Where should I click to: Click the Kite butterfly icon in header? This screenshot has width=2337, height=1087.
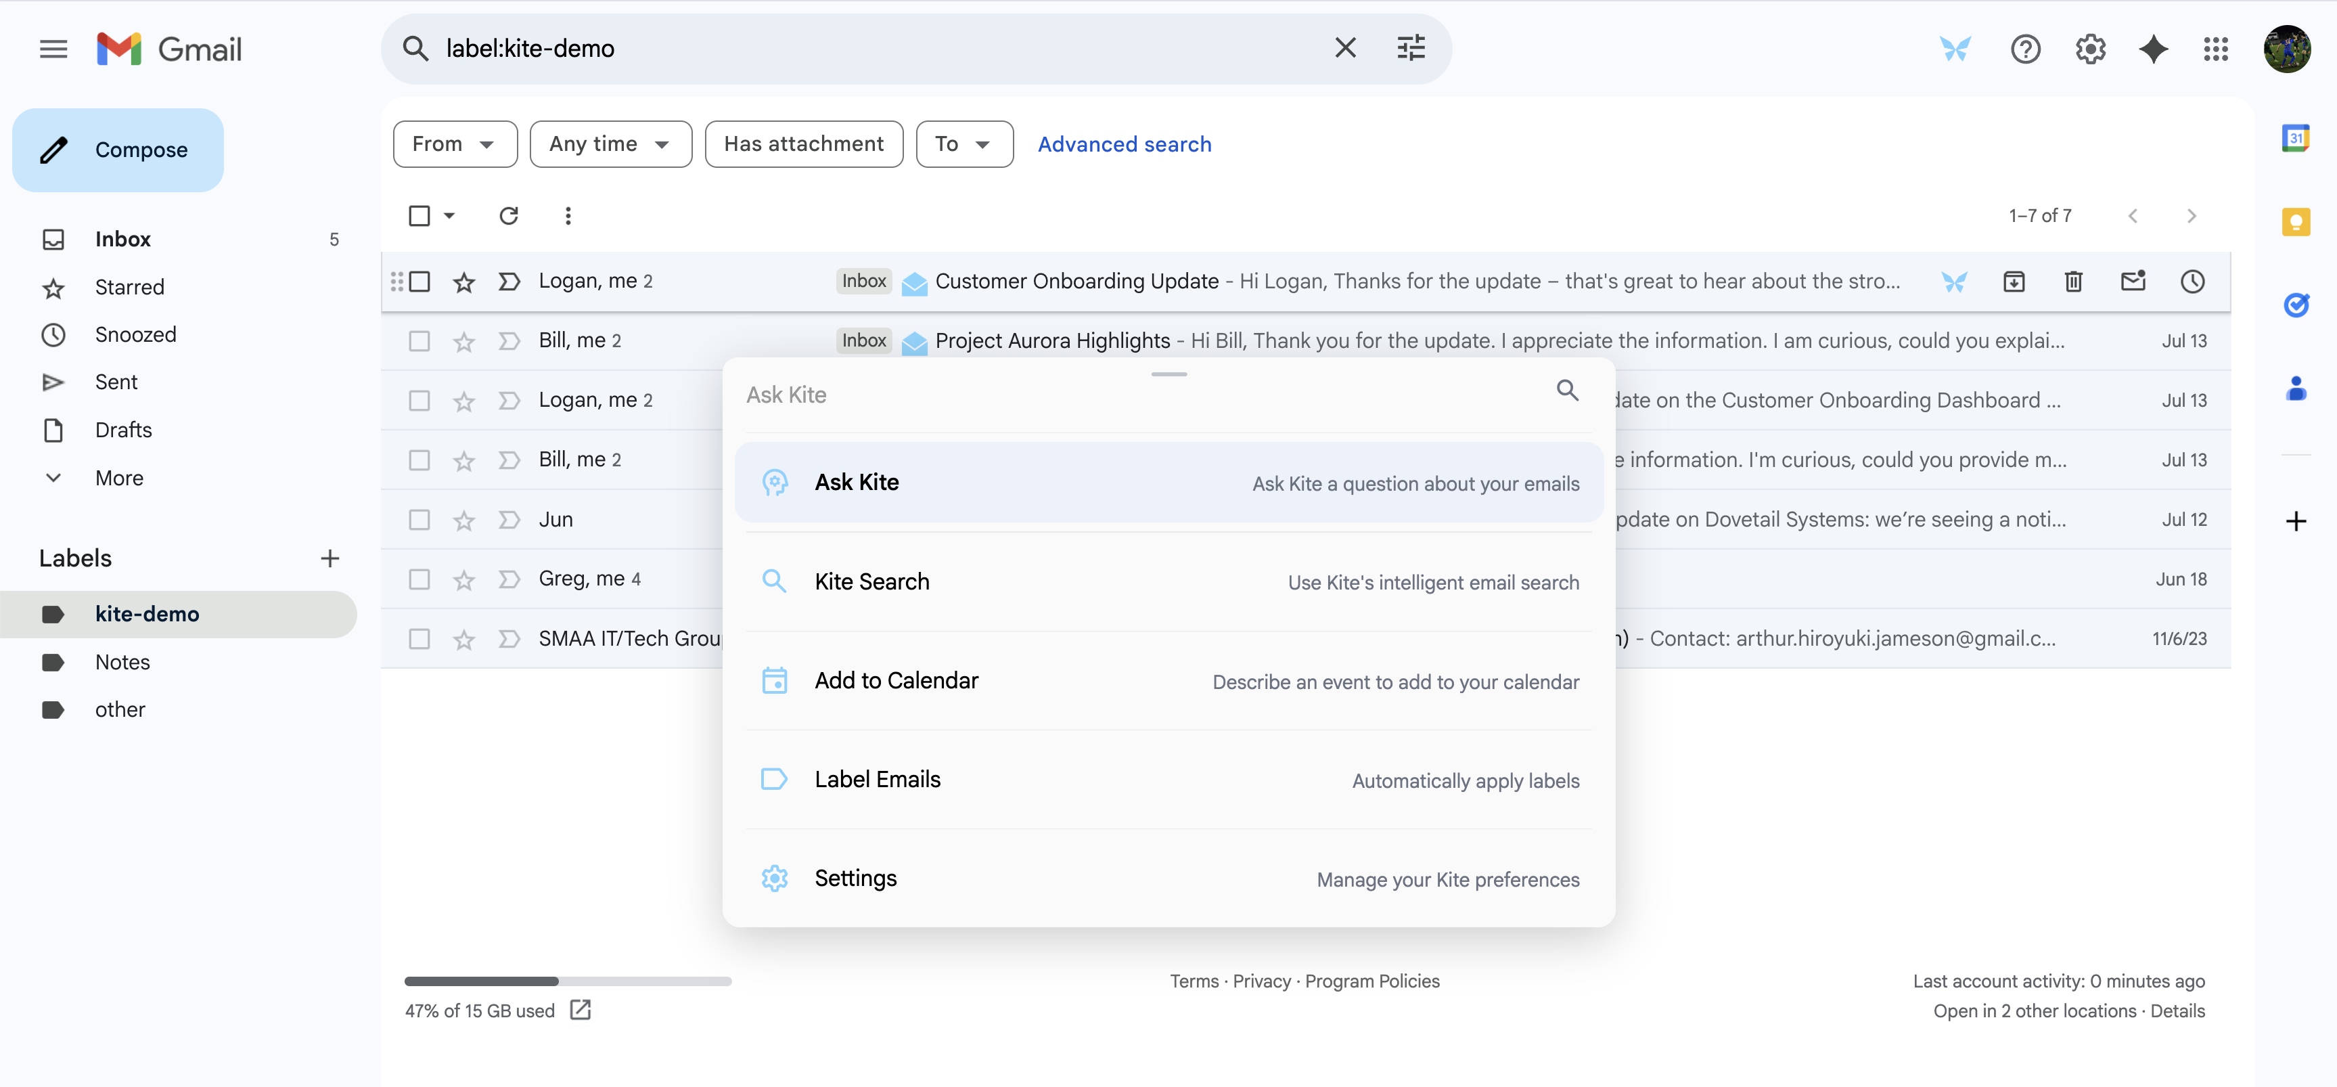pyautogui.click(x=1955, y=49)
